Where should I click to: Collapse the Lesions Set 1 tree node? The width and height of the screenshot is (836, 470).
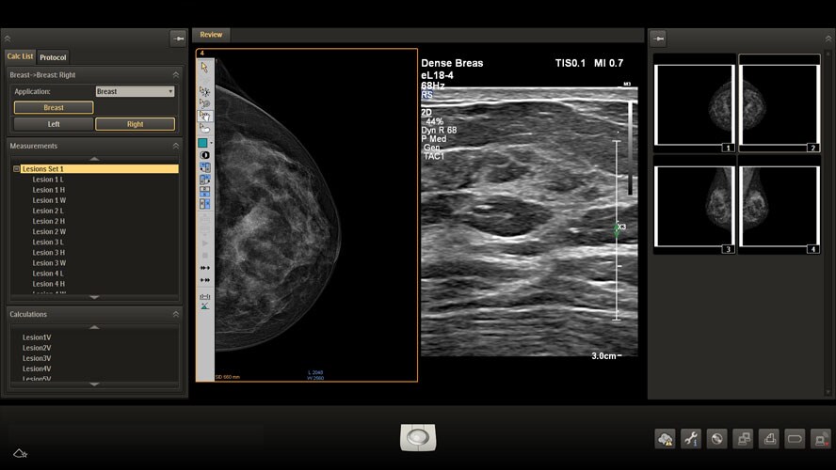[17, 169]
